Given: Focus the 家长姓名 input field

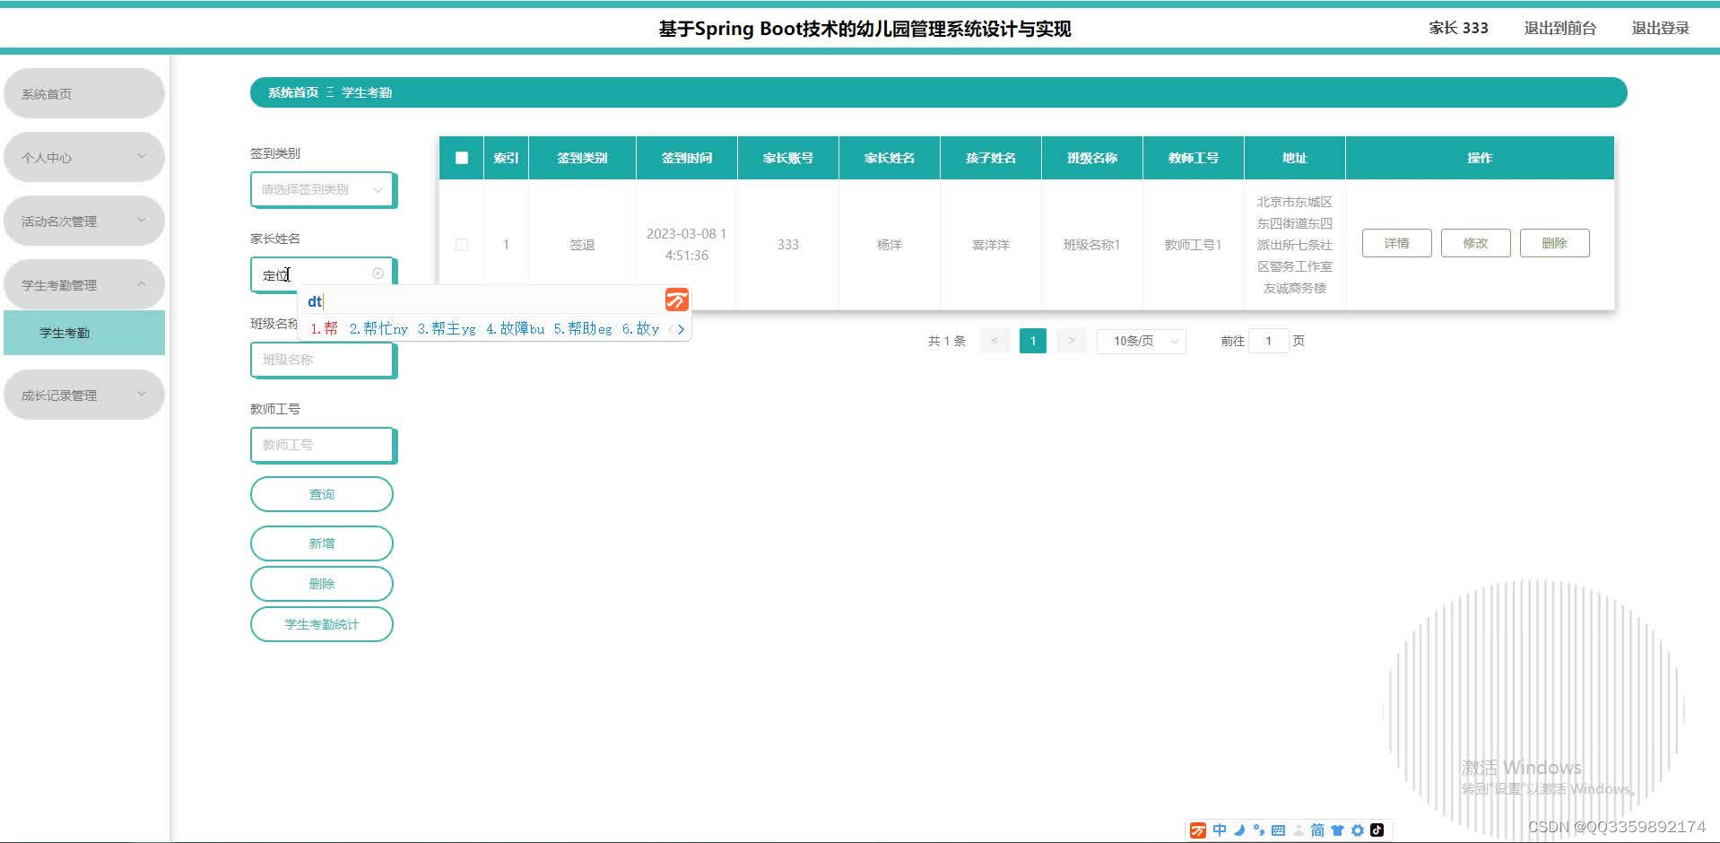Looking at the screenshot, I should click(322, 274).
